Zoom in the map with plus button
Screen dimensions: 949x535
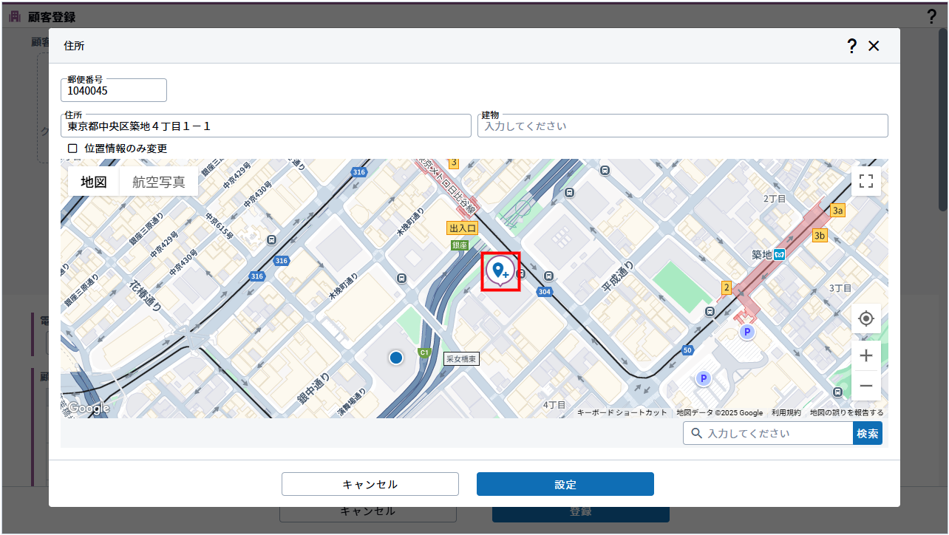866,355
